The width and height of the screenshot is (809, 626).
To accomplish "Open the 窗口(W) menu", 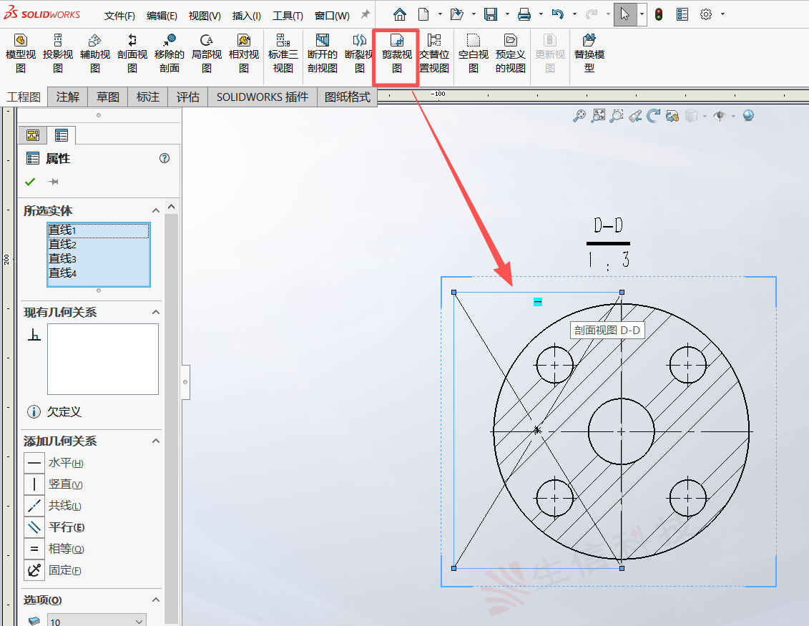I will [333, 16].
